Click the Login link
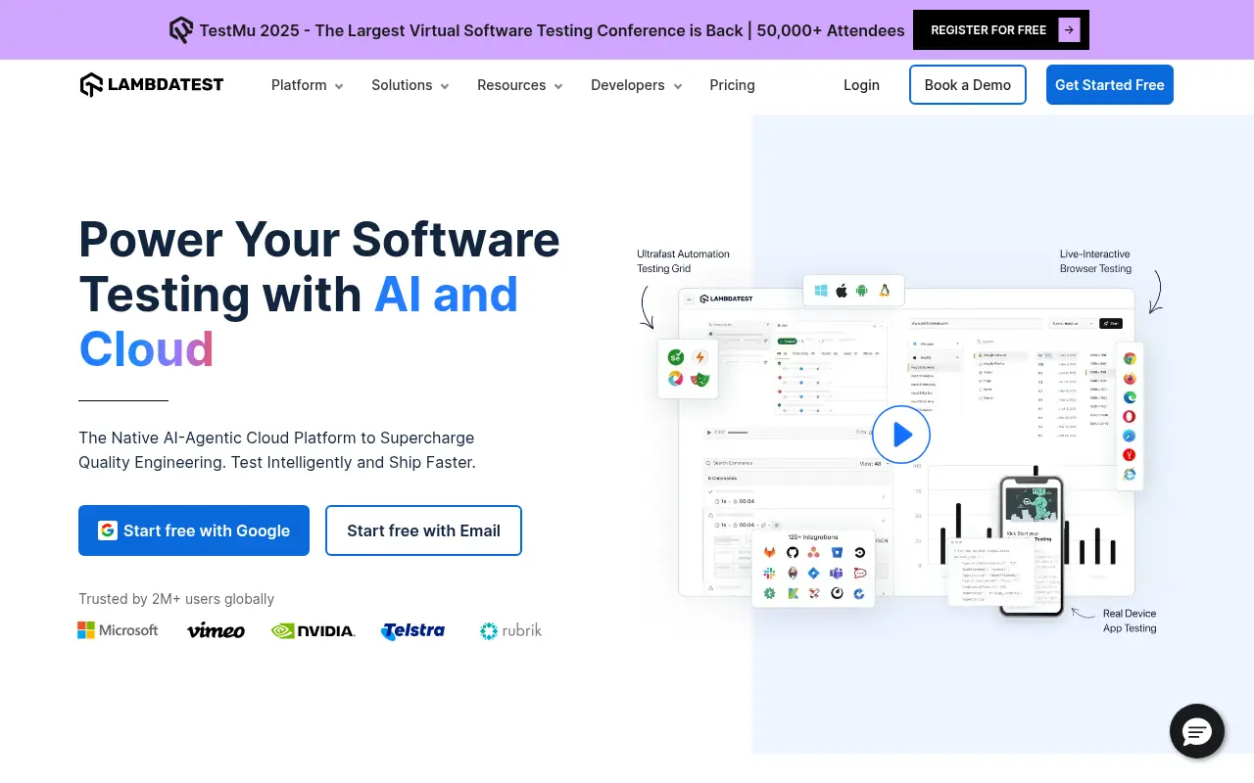Image resolution: width=1254 pixels, height=783 pixels. tap(861, 85)
